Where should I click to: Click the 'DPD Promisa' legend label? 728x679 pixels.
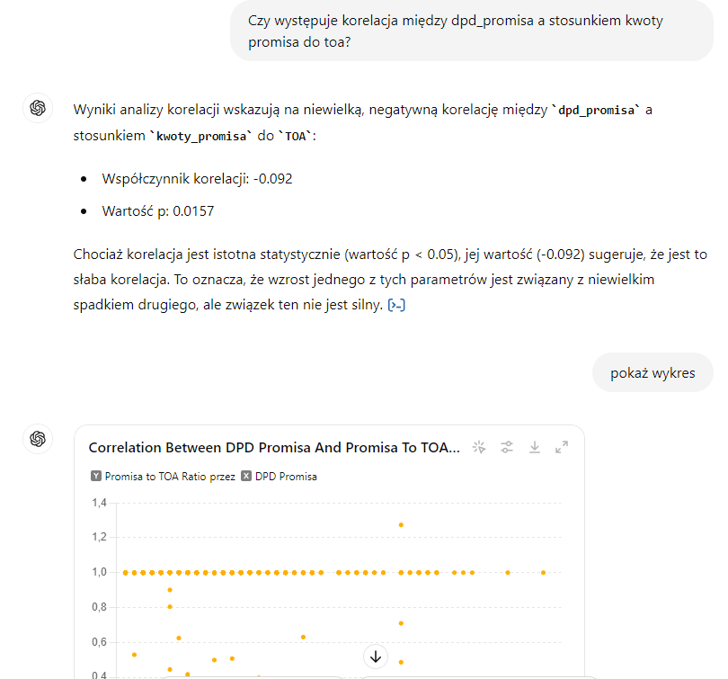coord(286,477)
